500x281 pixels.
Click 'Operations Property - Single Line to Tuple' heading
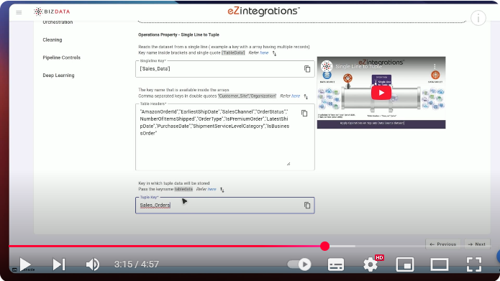[x=178, y=34]
